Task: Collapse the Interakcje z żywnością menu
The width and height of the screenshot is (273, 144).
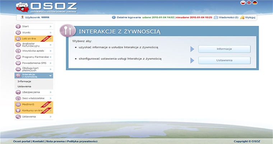Action: 51,76
